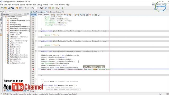
Task: Click the Uncomment icon at editor toolbar end
Action: [x=98, y=15]
